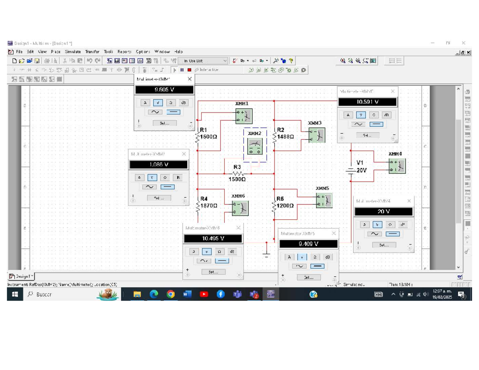Open Microsoft Edge from the taskbar
The width and height of the screenshot is (479, 370).
154,294
